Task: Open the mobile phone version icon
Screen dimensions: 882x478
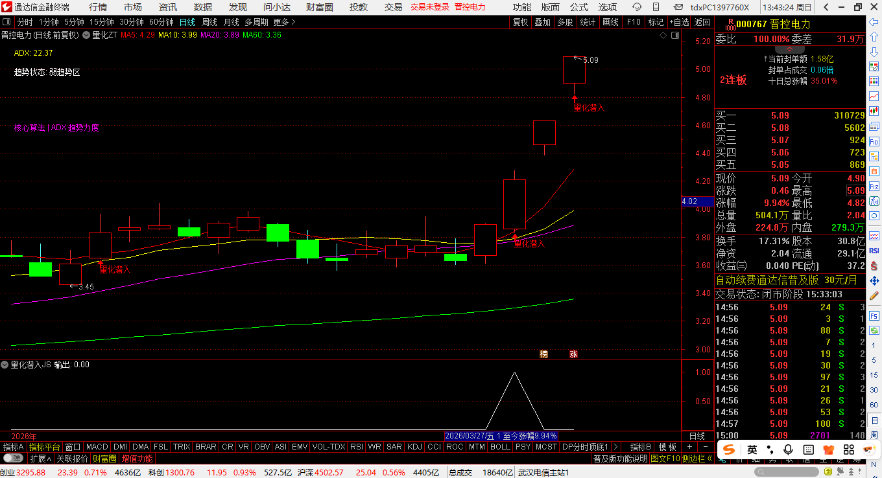Action: click(657, 7)
